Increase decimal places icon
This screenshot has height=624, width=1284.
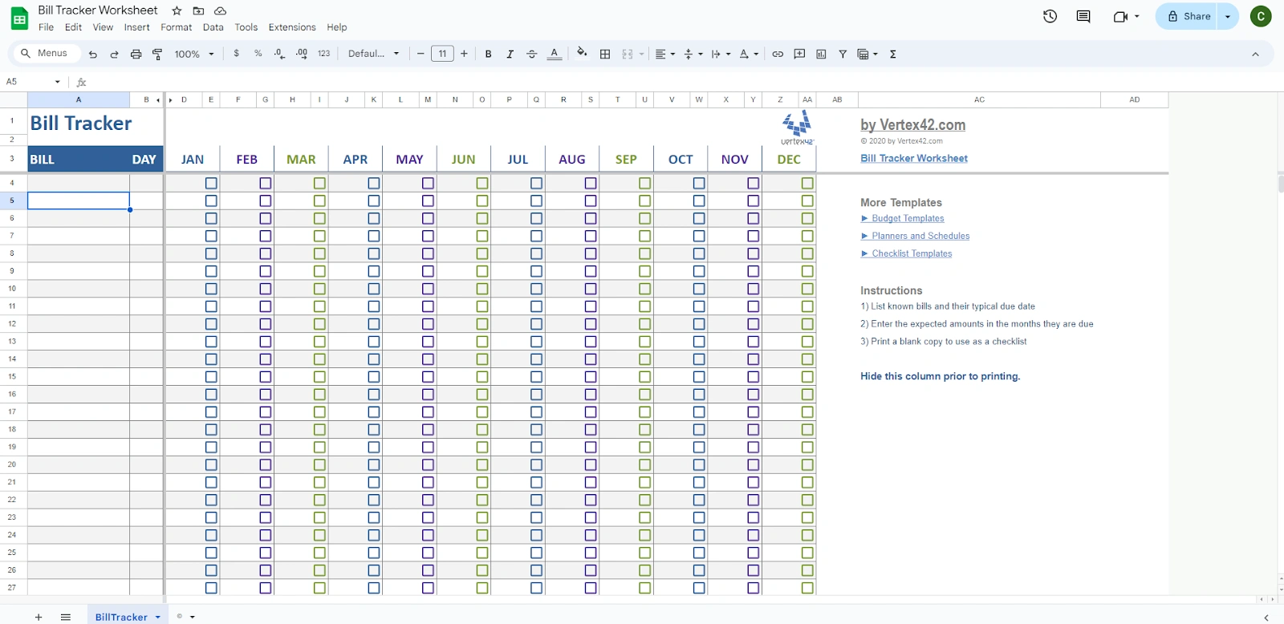(x=302, y=54)
